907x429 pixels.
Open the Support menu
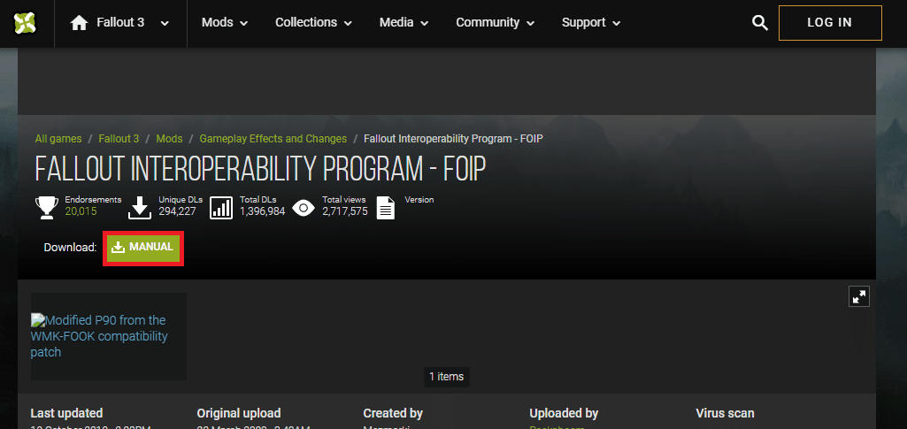point(590,22)
